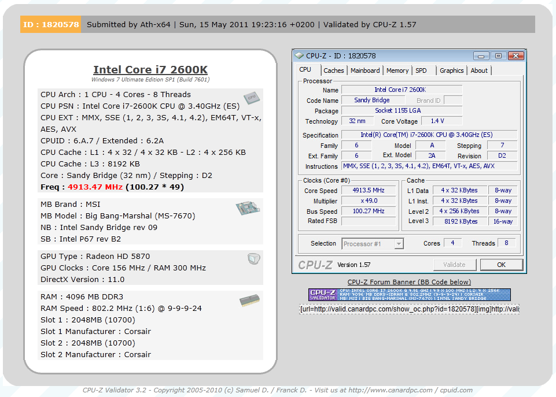Open the Processor #1 selection dropdown
Viewport: 556px width, 397px height.
399,244
